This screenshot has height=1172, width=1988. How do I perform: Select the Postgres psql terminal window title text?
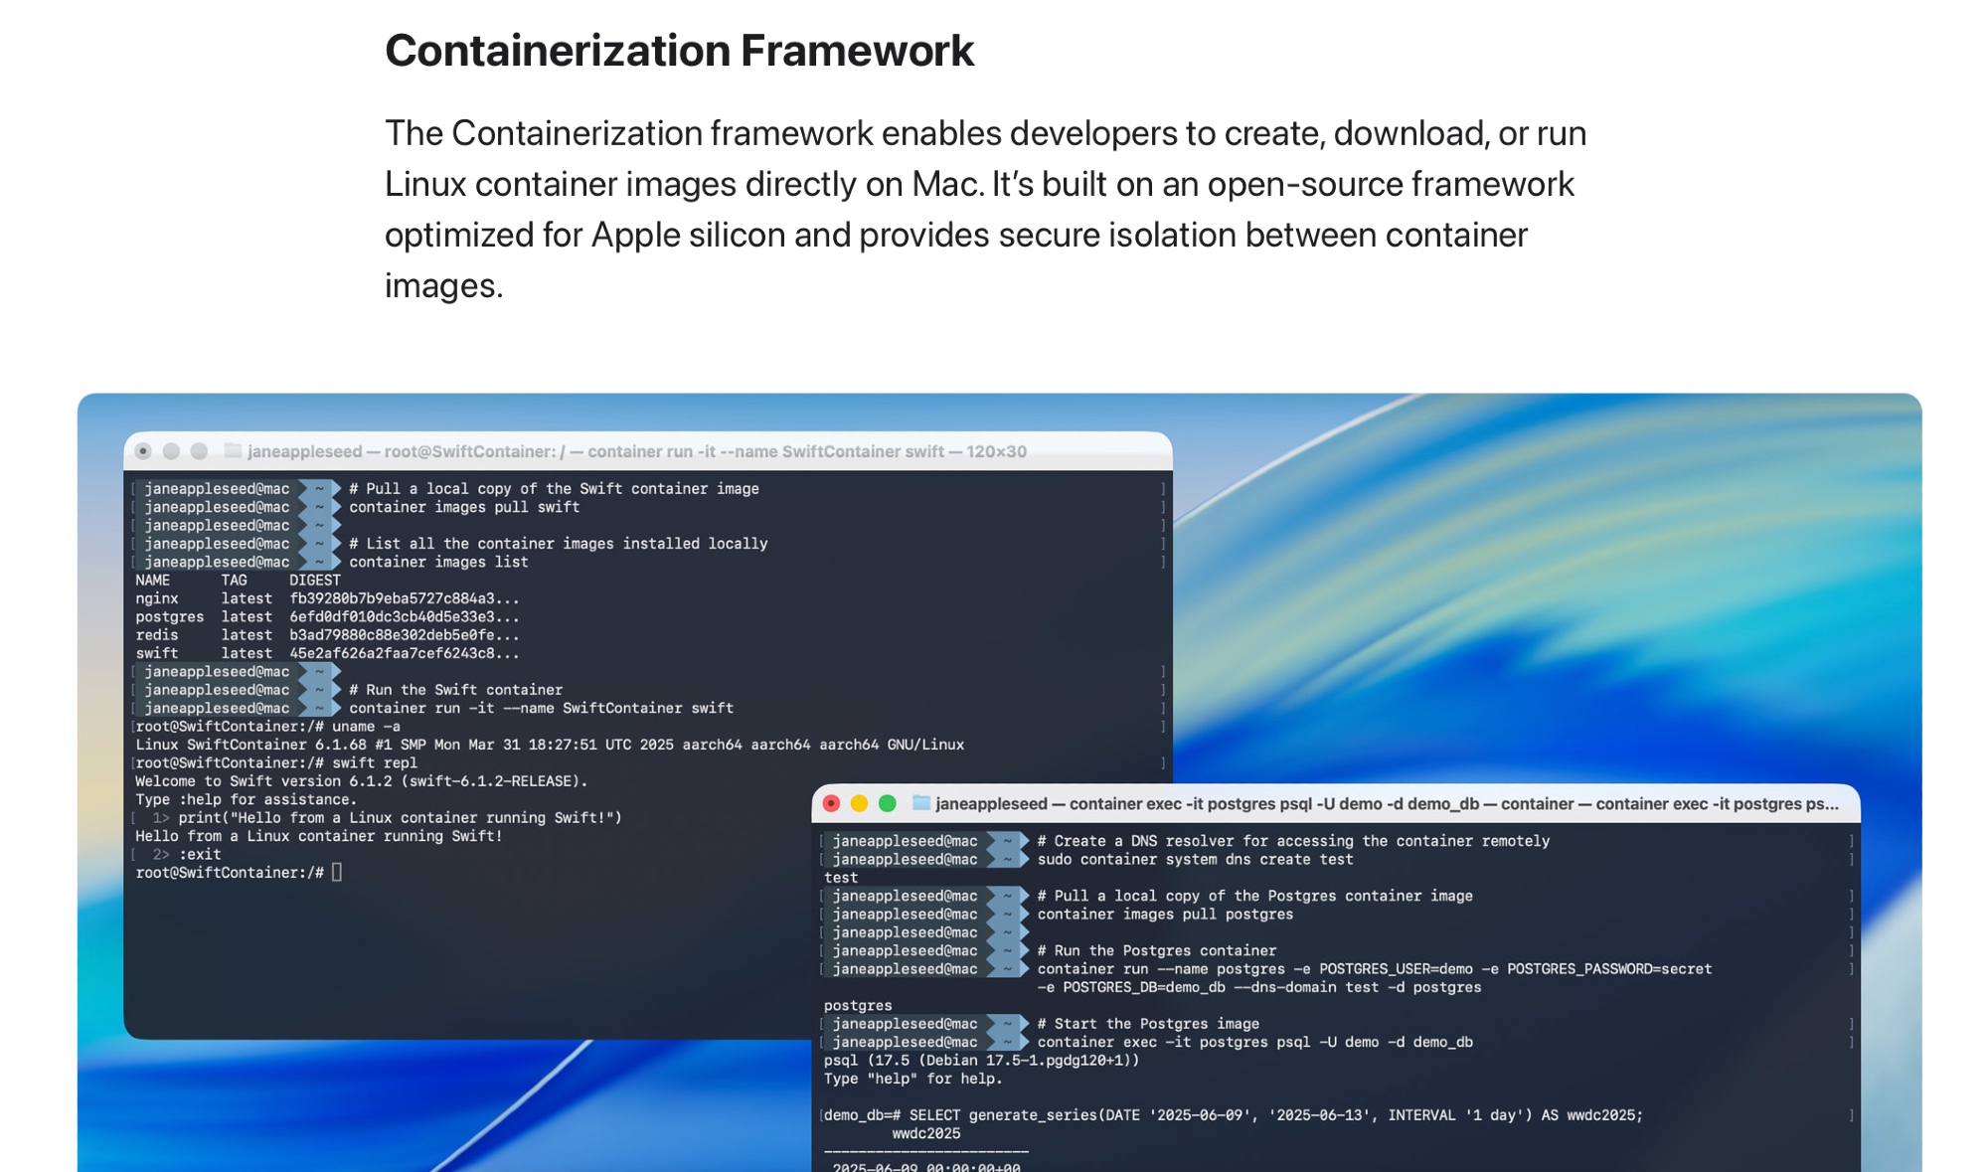pos(1386,804)
